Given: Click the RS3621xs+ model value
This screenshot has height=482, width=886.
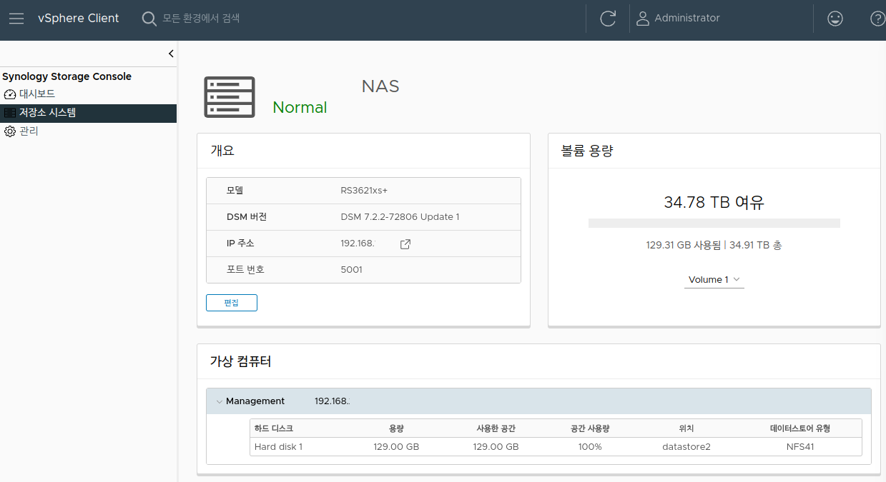Looking at the screenshot, I should click(x=364, y=191).
